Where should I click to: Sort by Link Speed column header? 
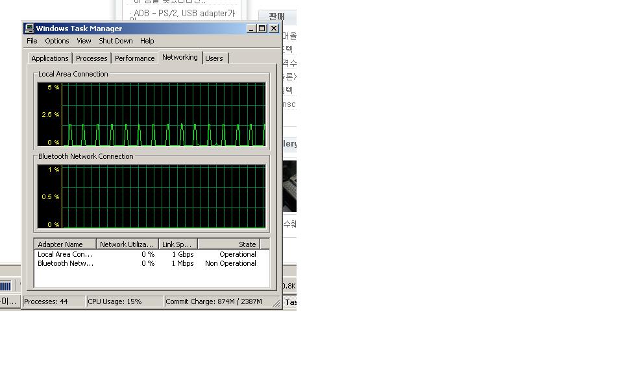[x=178, y=244]
